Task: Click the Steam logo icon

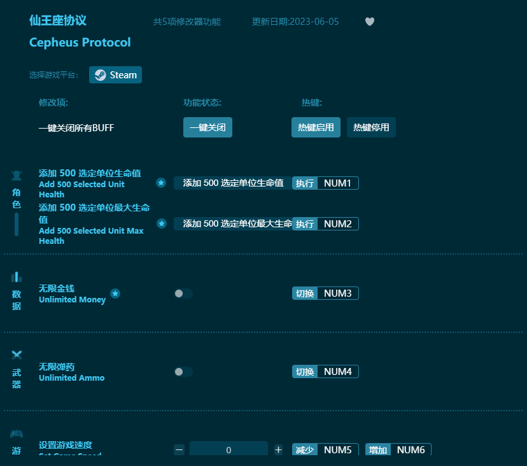Action: (x=100, y=74)
